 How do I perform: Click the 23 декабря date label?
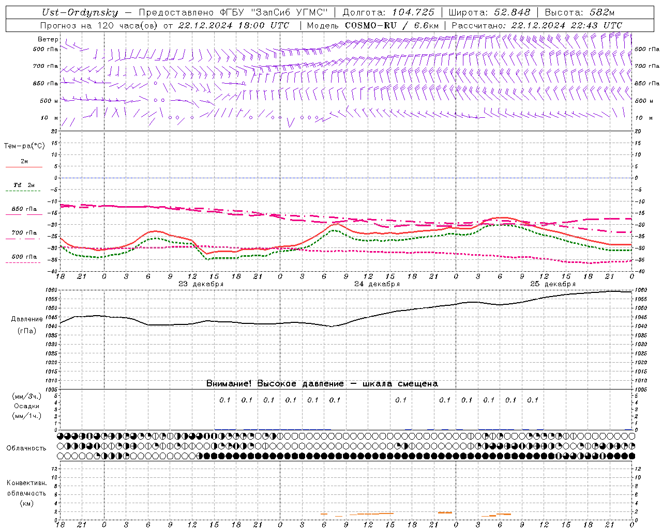[201, 284]
